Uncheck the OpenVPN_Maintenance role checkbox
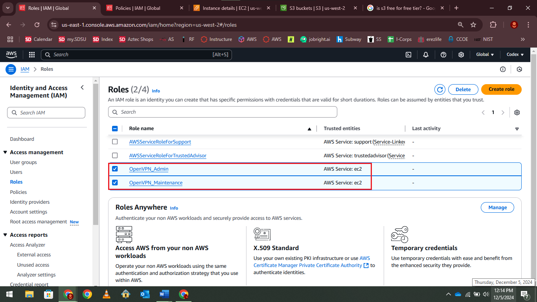 (x=115, y=182)
